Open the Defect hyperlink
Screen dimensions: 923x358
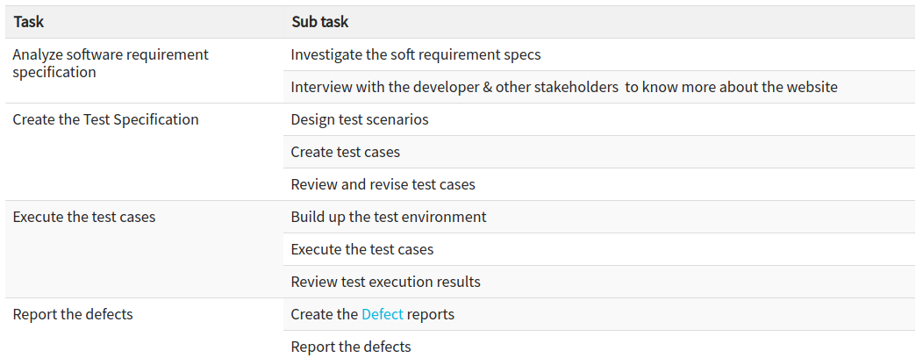point(382,314)
